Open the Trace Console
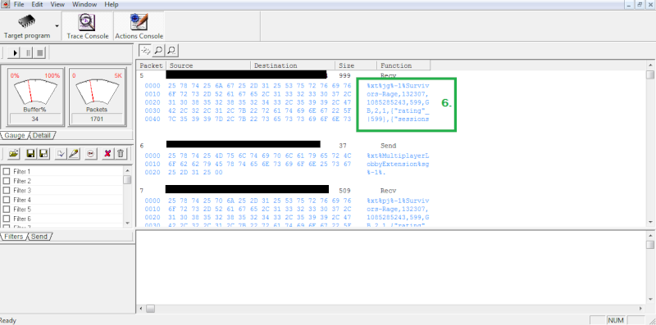The height and width of the screenshot is (325, 656). pyautogui.click(x=88, y=26)
